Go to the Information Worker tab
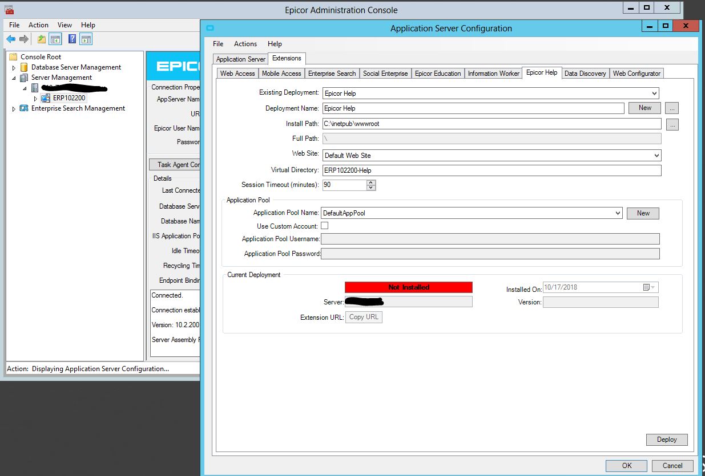The height and width of the screenshot is (476, 705). 494,74
